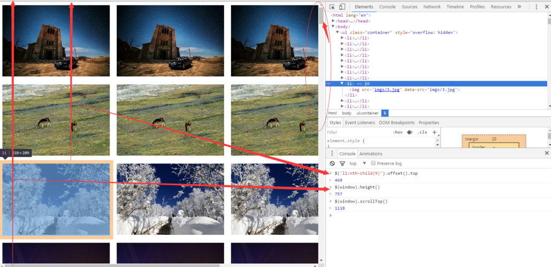Click the diamond icon beside :hov in the Styles toolbar
This screenshot has height=267, width=551.
409,132
